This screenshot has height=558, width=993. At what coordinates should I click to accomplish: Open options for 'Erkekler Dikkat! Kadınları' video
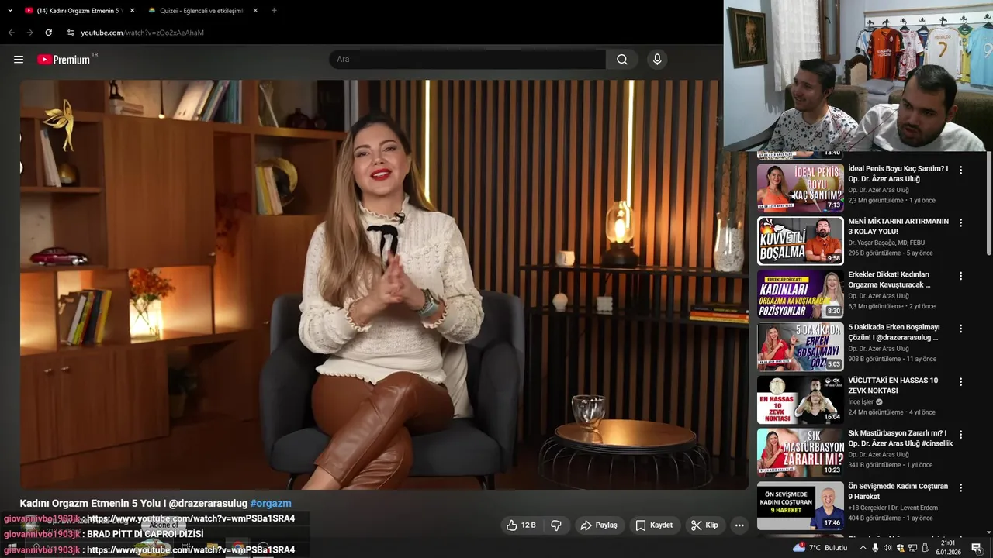tap(960, 276)
